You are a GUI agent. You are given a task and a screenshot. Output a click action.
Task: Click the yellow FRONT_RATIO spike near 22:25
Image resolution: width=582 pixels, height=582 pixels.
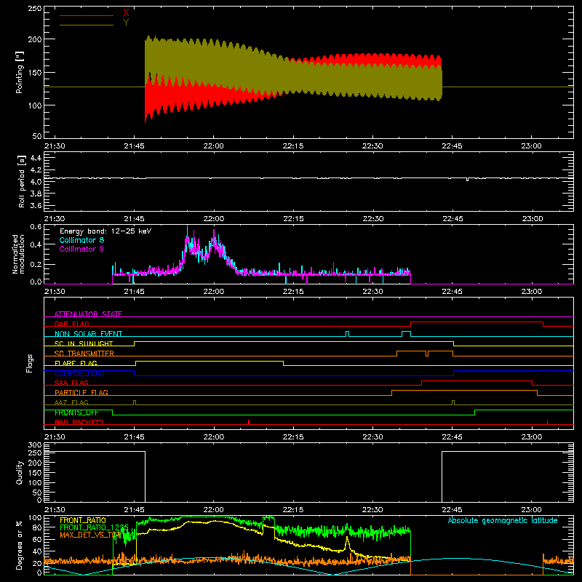(x=348, y=543)
